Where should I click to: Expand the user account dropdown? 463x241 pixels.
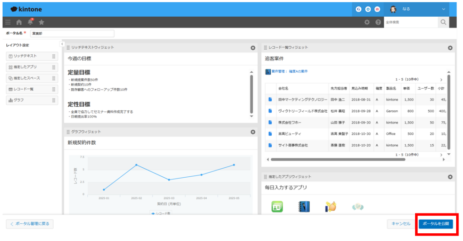coord(443,9)
